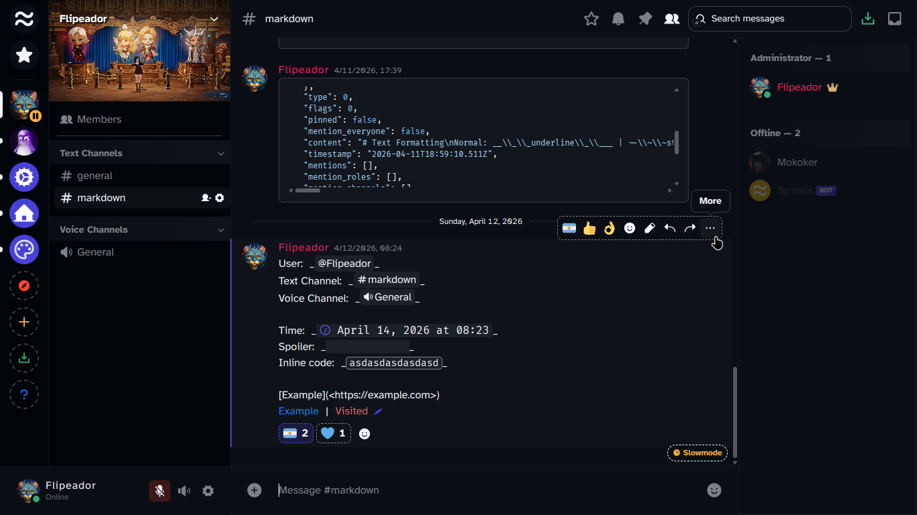This screenshot has width=917, height=515.
Task: Open the red Visited link
Action: [x=352, y=411]
